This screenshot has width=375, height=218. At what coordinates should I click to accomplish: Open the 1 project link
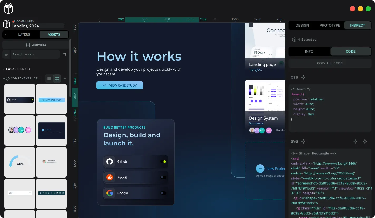point(255,70)
